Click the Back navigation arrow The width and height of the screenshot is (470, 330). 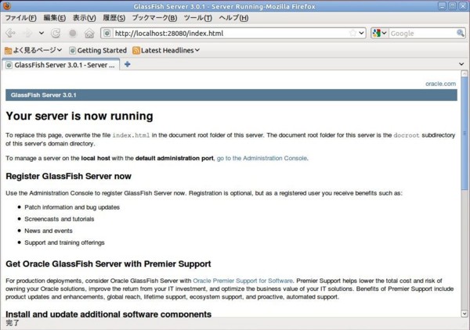point(11,33)
